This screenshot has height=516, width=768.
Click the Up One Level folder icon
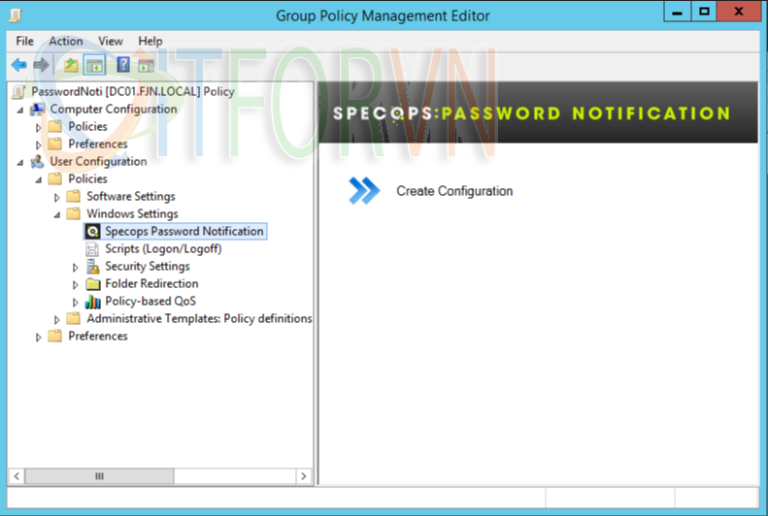(x=71, y=65)
